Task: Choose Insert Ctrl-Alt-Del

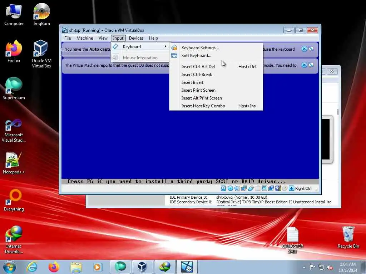Action: [216, 67]
